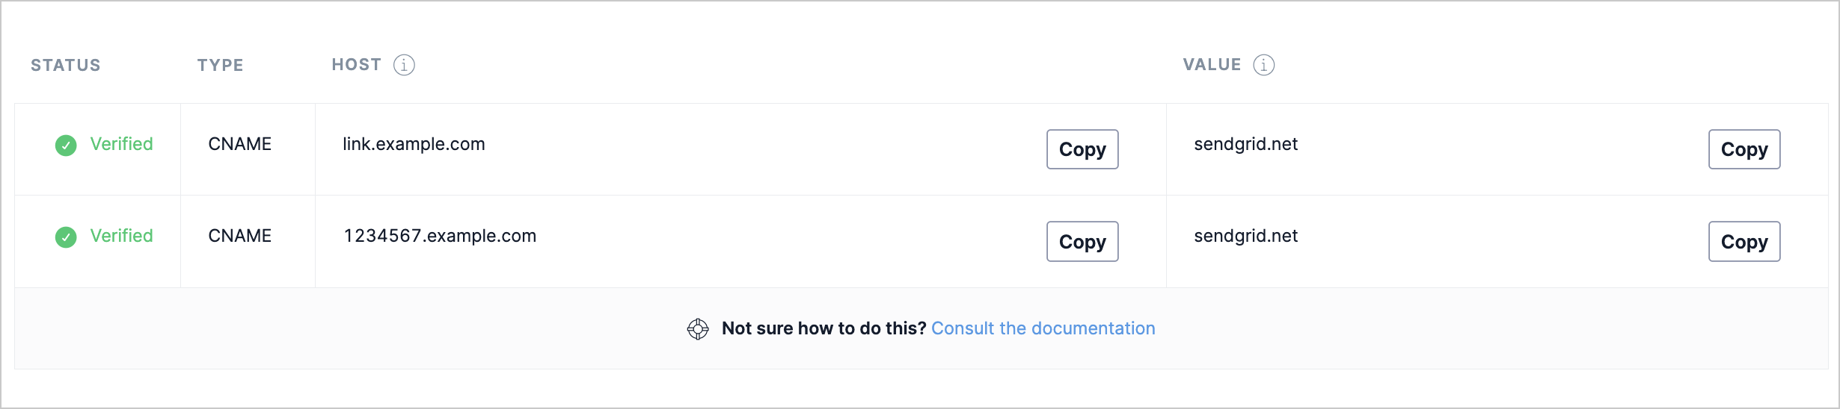
Task: Click the lifebuoy help icon in footer
Action: tap(698, 329)
